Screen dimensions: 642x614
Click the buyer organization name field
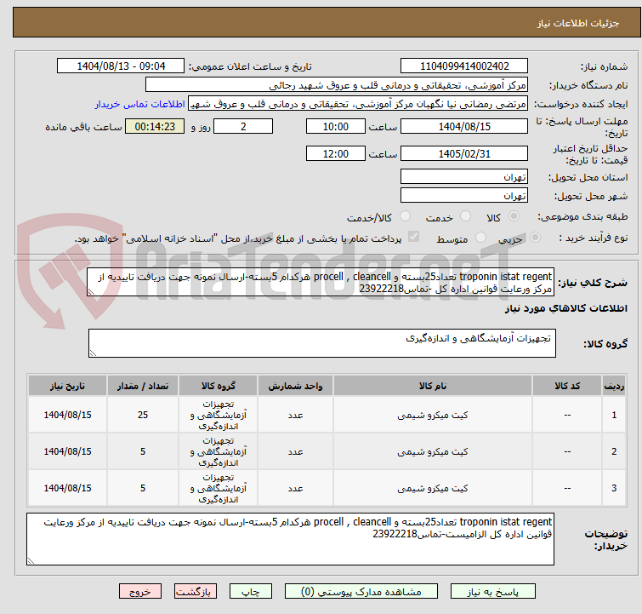pyautogui.click(x=336, y=85)
